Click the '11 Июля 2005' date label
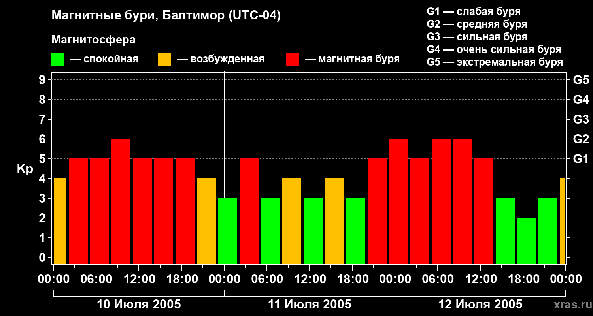This screenshot has height=316, width=593. [x=310, y=305]
